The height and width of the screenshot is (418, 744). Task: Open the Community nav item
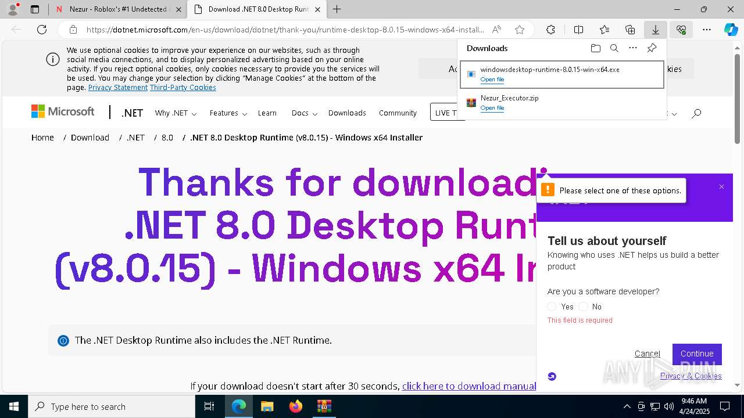coord(398,113)
